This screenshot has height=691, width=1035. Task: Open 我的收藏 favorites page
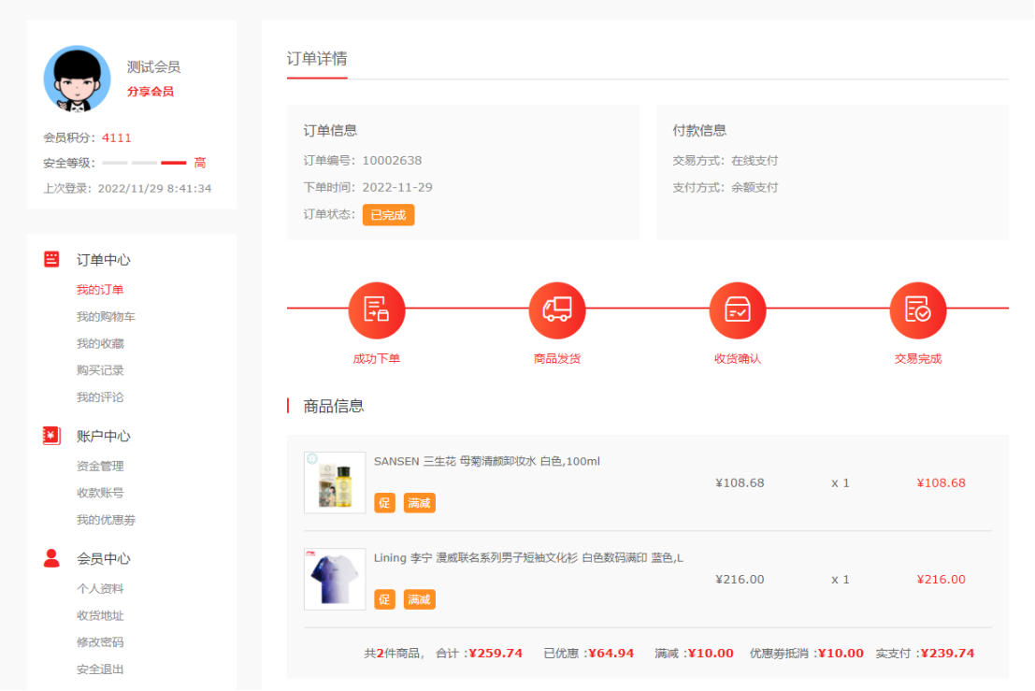pos(100,344)
